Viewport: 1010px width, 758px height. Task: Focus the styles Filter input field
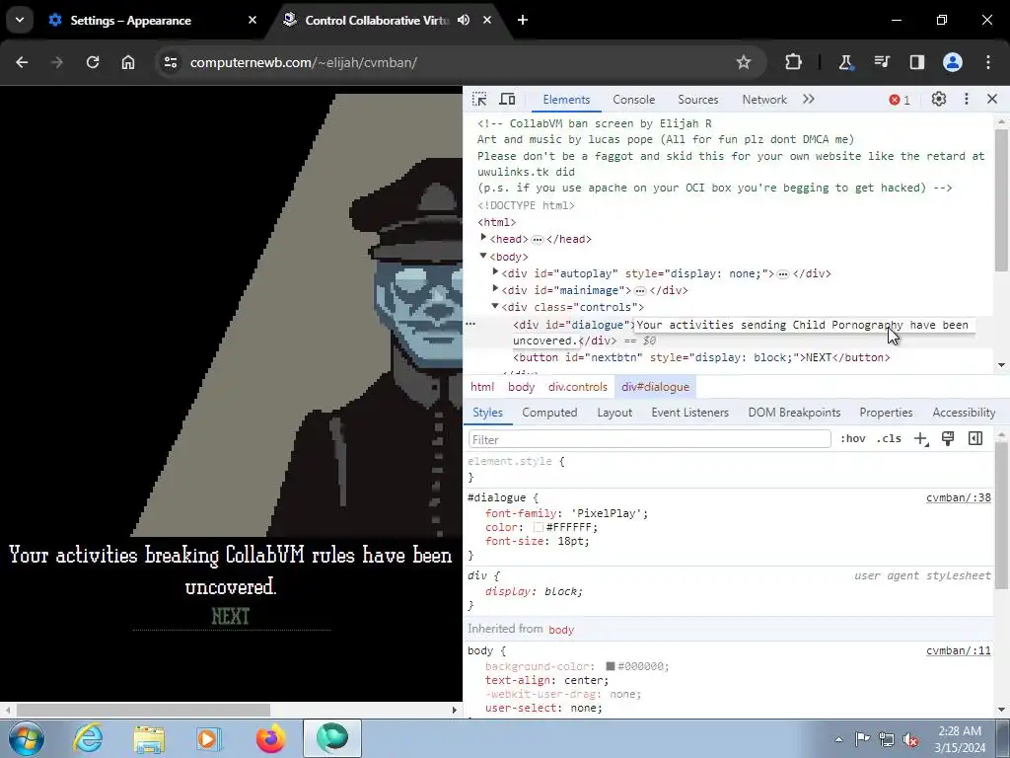[x=649, y=439]
